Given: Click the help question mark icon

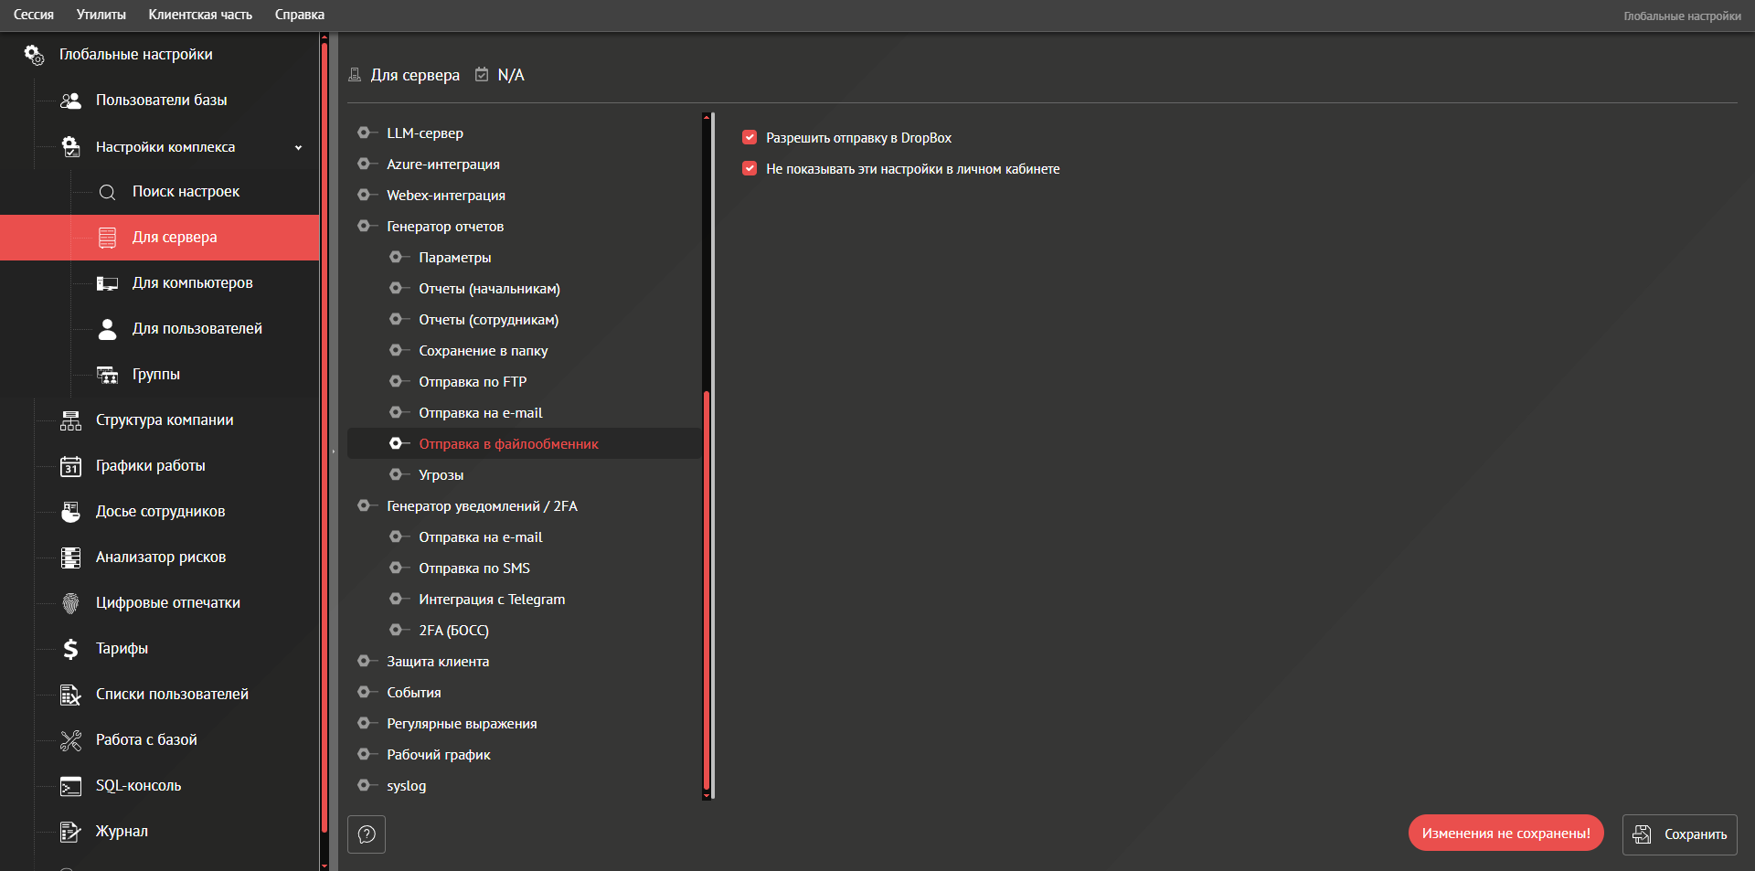Looking at the screenshot, I should click(x=367, y=834).
